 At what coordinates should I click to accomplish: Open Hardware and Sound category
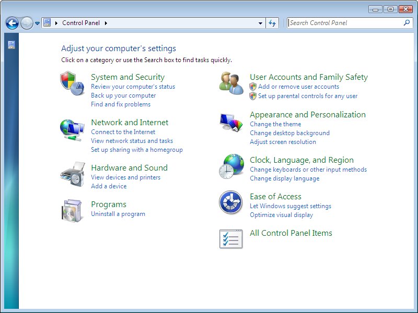(129, 167)
